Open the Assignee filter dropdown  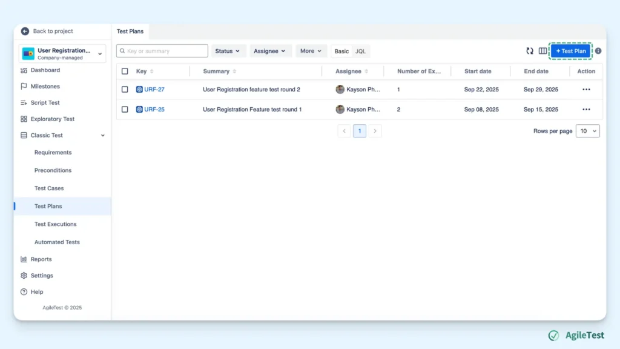(x=269, y=51)
